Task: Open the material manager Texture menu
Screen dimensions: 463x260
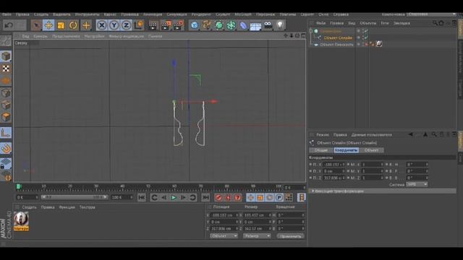Action: [x=87, y=207]
